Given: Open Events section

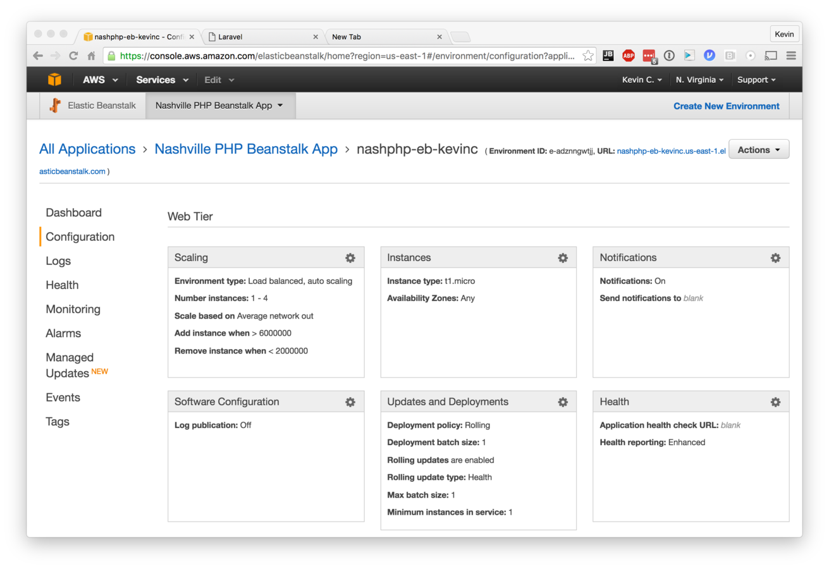Looking at the screenshot, I should 63,397.
